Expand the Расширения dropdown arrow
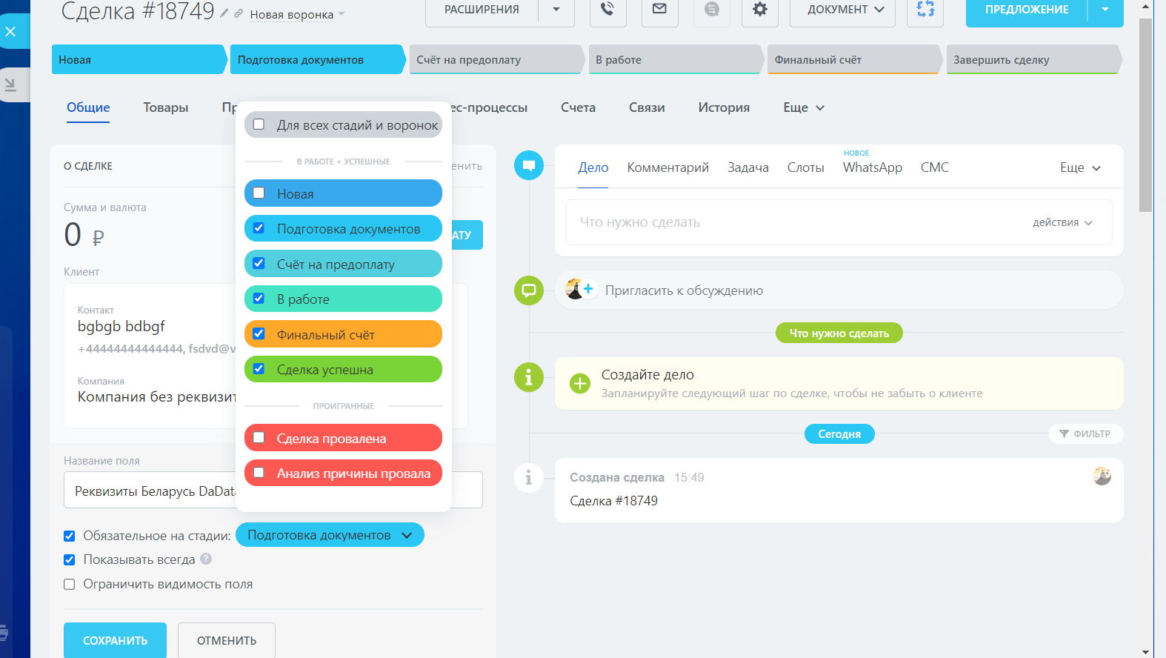The width and height of the screenshot is (1166, 658). pos(556,10)
